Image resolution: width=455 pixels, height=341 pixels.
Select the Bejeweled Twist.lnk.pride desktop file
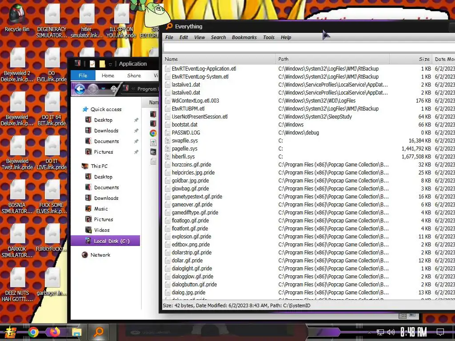coord(17,153)
